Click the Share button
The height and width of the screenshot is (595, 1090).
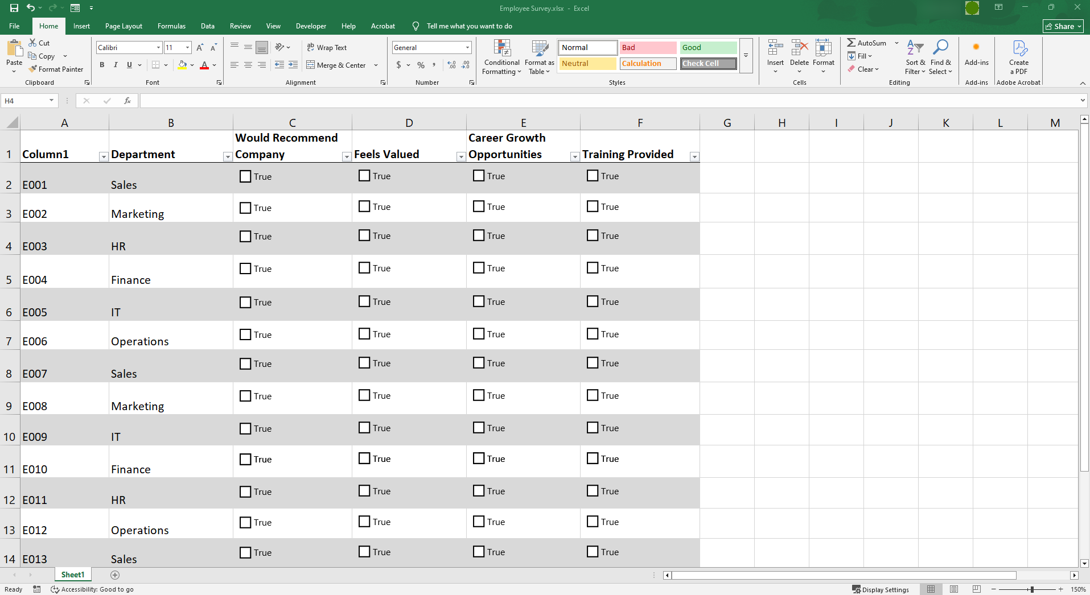[x=1063, y=26]
